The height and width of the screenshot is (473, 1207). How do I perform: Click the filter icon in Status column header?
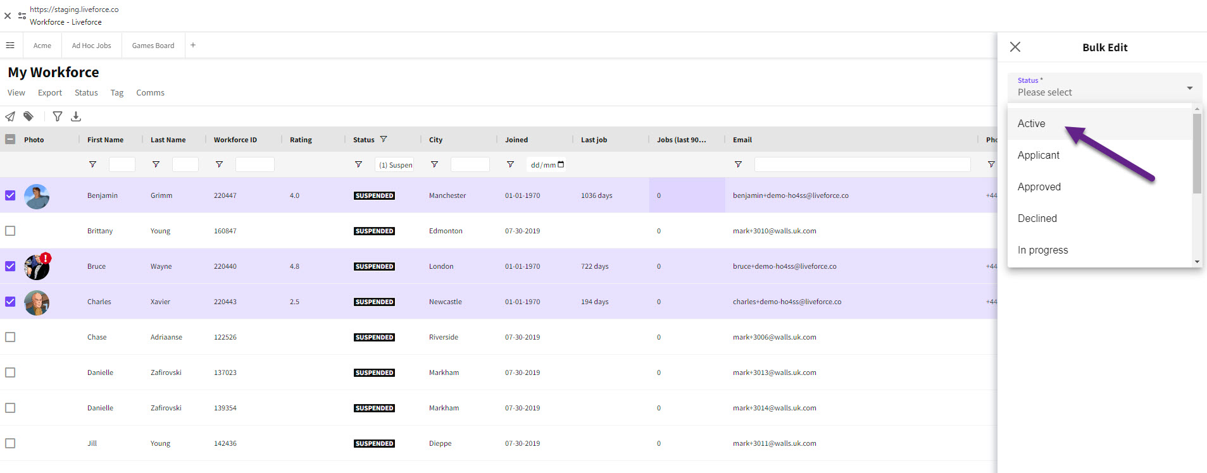(384, 140)
